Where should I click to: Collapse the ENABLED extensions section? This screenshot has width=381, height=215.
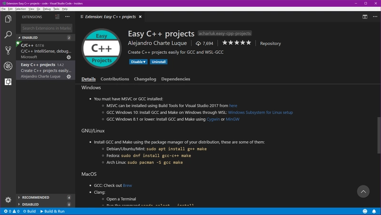point(29,38)
